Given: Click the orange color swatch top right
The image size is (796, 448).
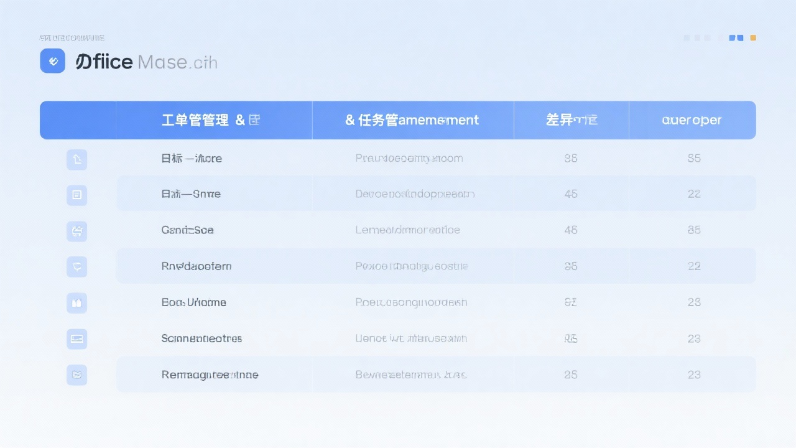Looking at the screenshot, I should [753, 38].
